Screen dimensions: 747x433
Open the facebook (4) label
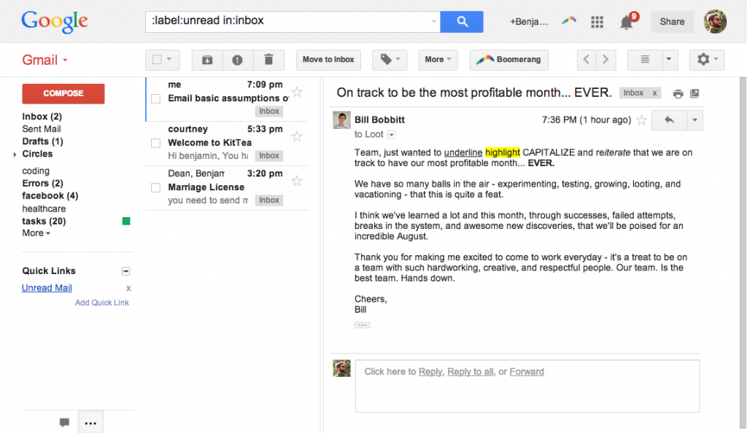(x=50, y=195)
